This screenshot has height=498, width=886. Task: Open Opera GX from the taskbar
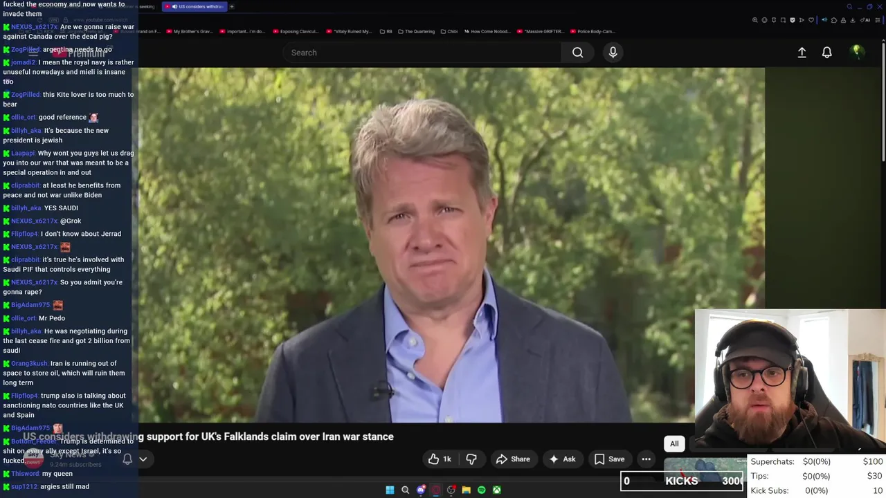click(435, 490)
